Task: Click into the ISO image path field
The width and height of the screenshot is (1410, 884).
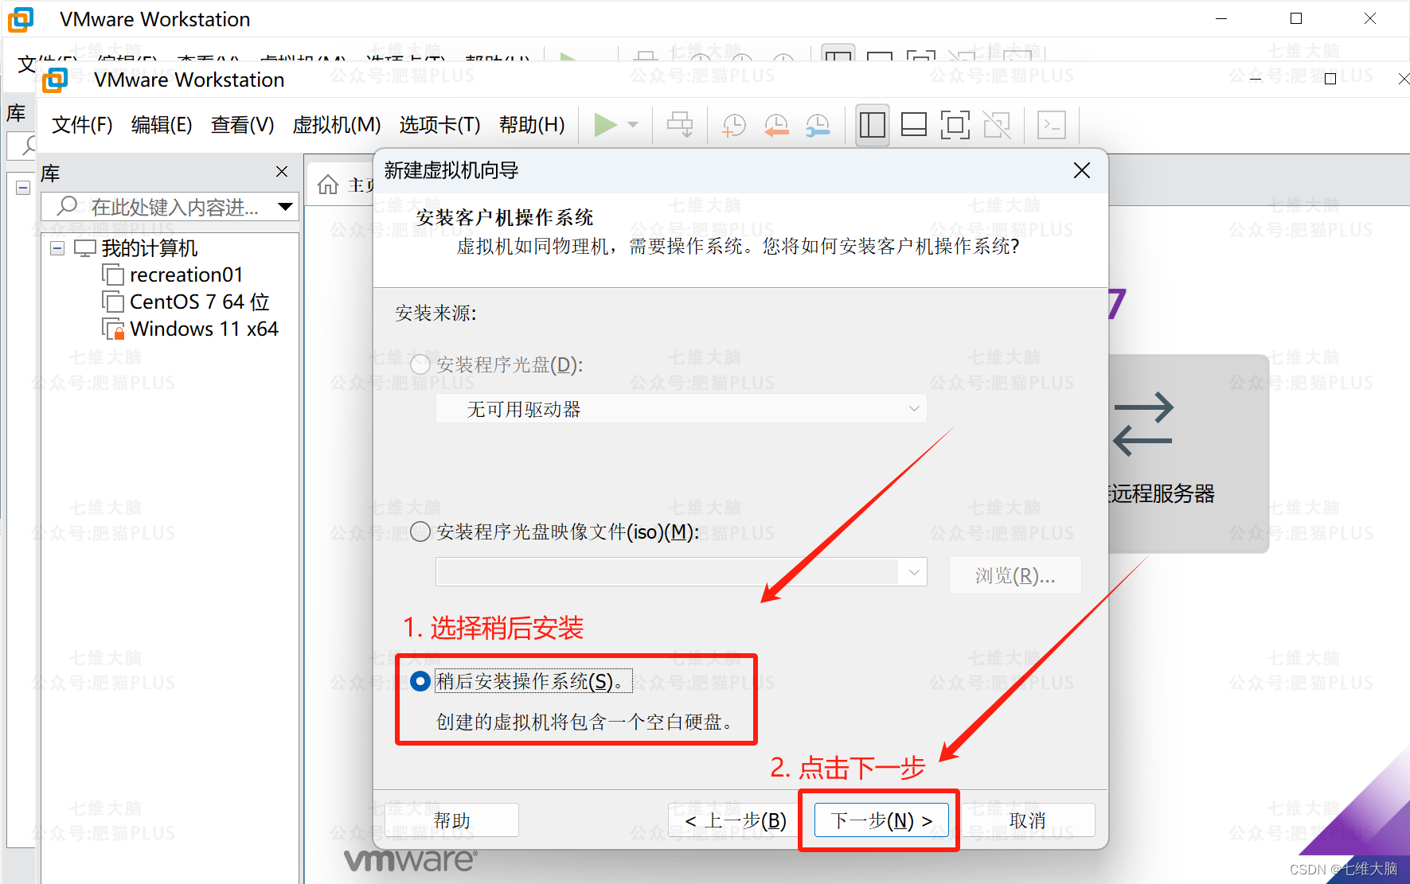Action: [667, 572]
